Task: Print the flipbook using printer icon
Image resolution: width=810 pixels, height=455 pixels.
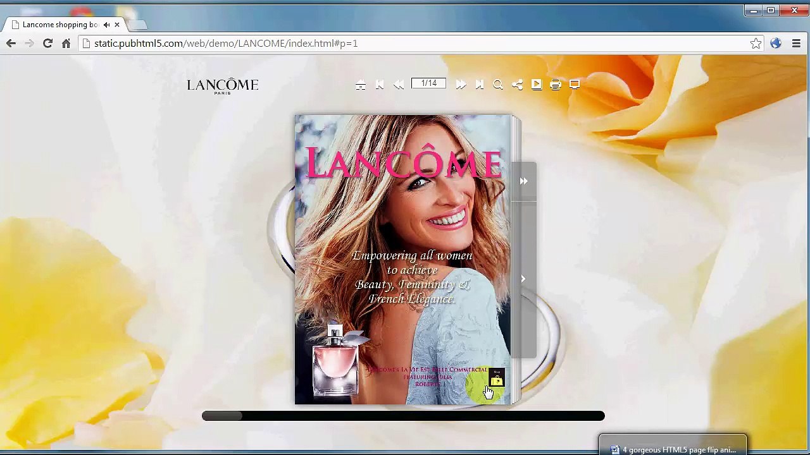Action: (556, 85)
